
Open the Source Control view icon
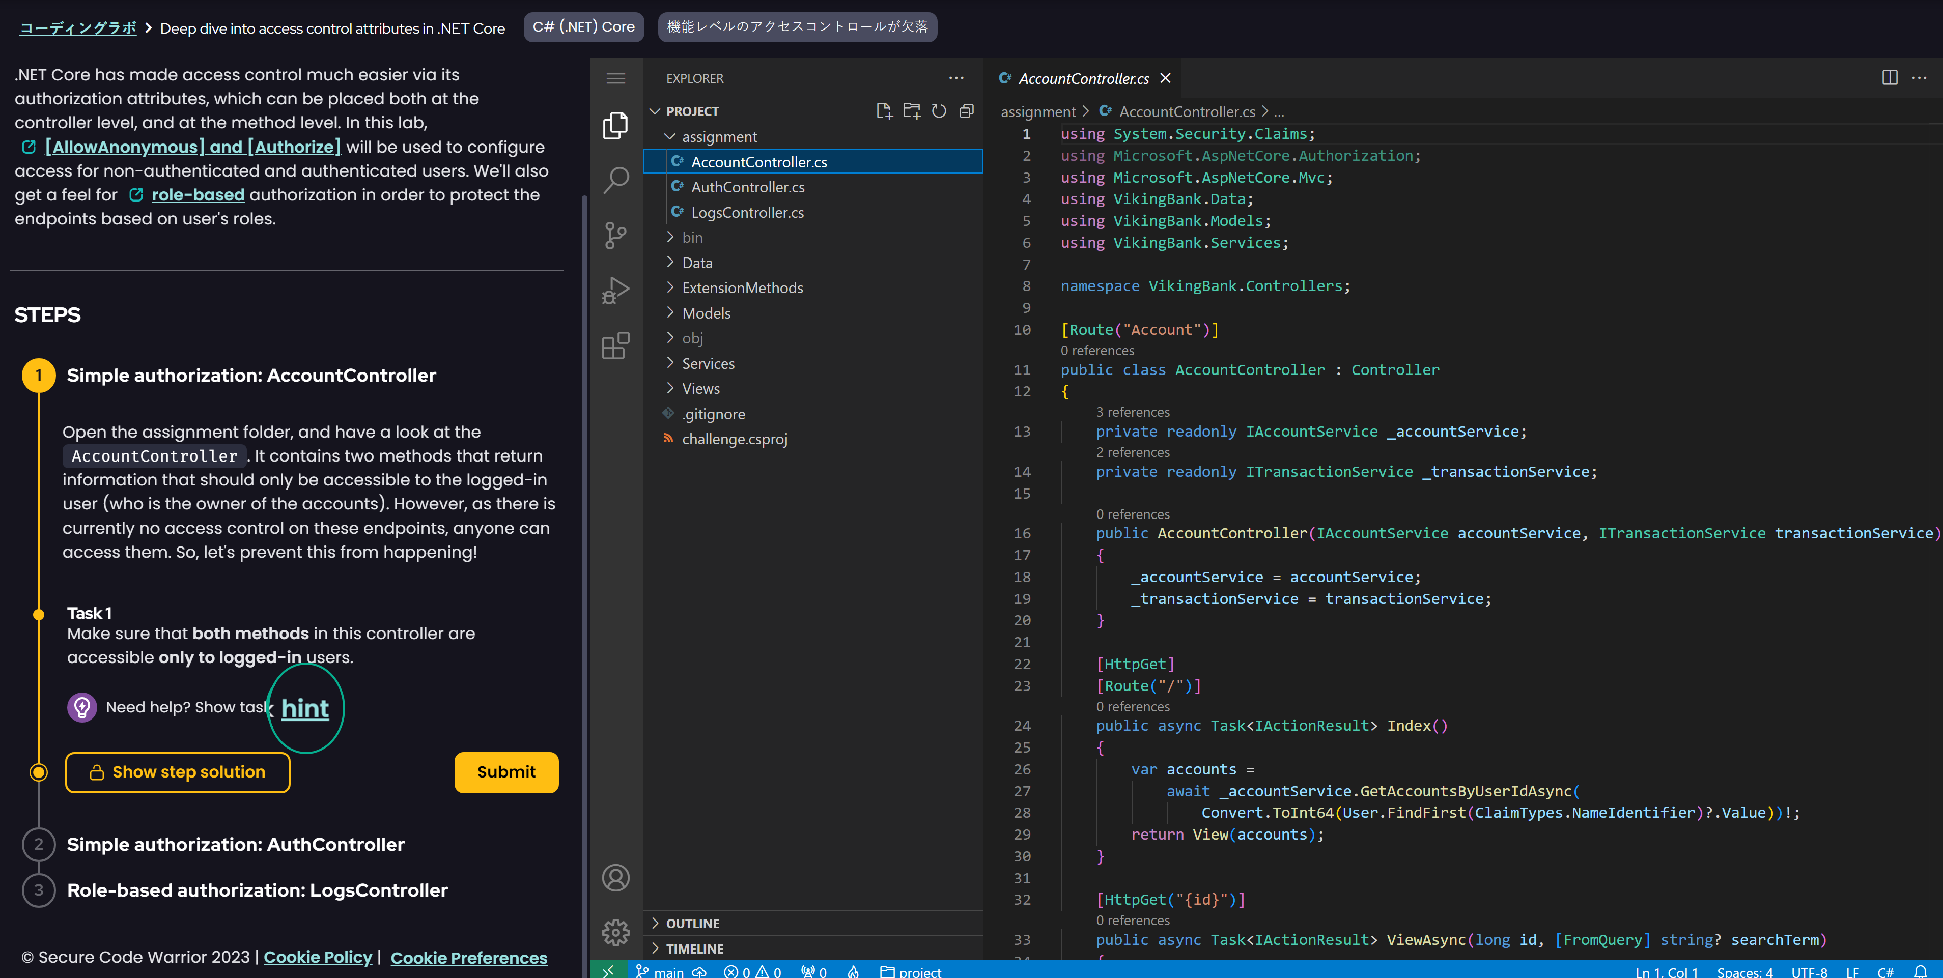pyautogui.click(x=615, y=235)
